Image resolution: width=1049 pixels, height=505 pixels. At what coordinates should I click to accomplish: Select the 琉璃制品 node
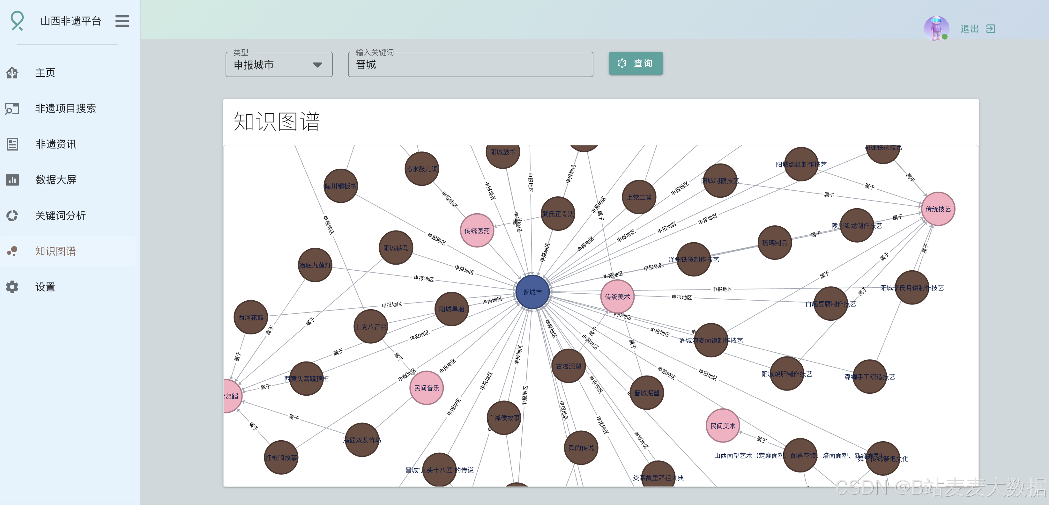point(775,243)
